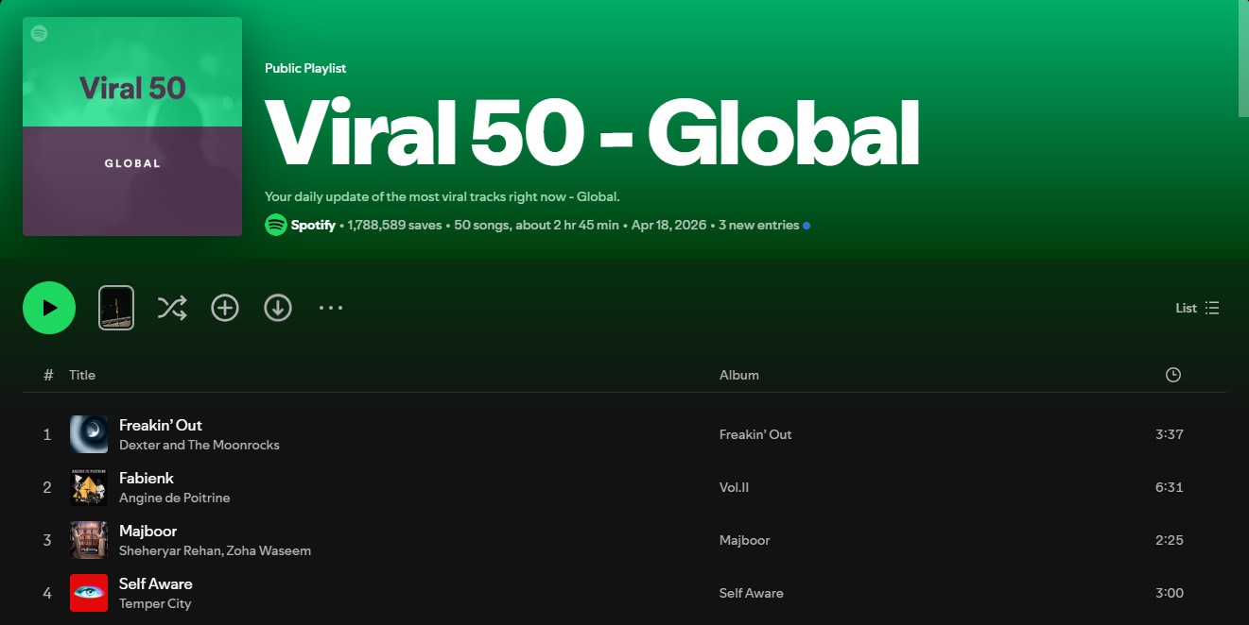Click the playlist description text
The image size is (1249, 625).
point(442,196)
